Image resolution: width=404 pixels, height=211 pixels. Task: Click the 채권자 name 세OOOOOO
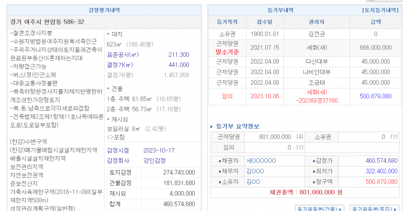(261, 161)
